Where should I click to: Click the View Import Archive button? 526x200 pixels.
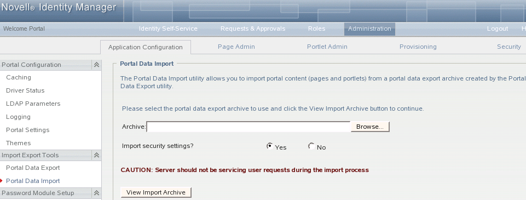click(156, 193)
